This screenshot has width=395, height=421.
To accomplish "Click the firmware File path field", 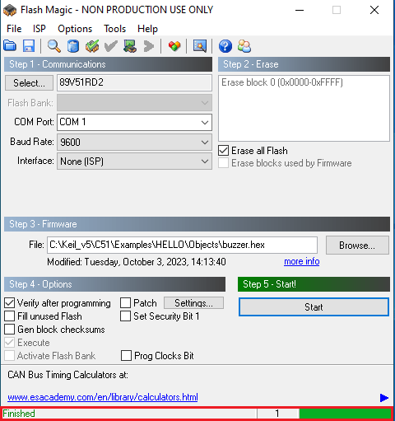I will [182, 245].
